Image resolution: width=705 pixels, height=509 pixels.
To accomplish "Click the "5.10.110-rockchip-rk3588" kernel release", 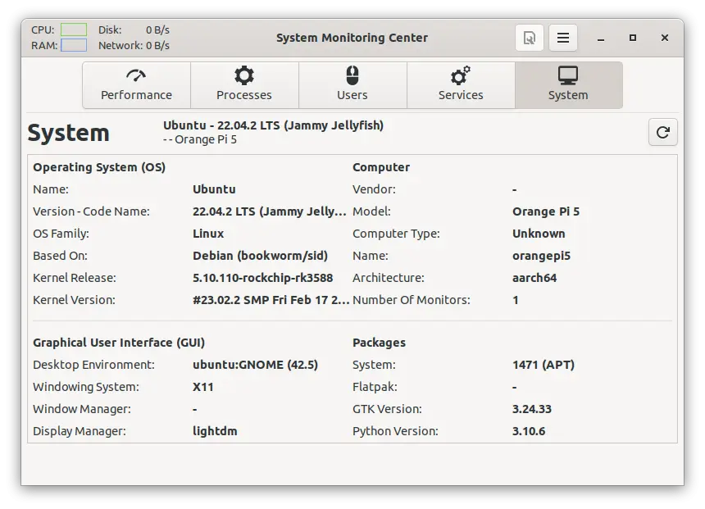I will pyautogui.click(x=263, y=278).
